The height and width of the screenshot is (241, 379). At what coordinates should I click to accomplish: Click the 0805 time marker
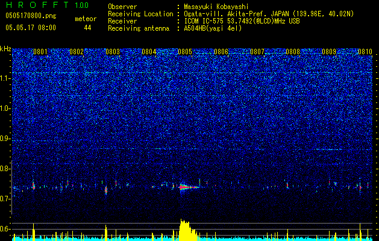click(x=185, y=52)
